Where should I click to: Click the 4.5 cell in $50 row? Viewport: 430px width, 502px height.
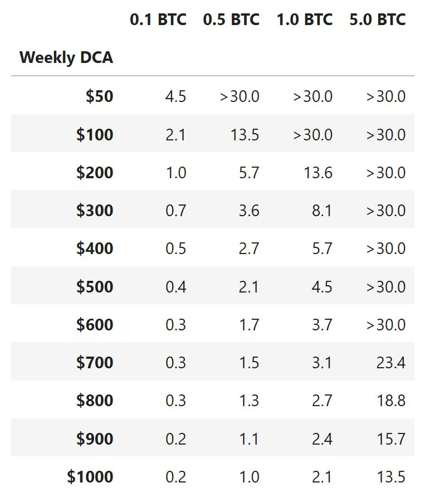(175, 96)
